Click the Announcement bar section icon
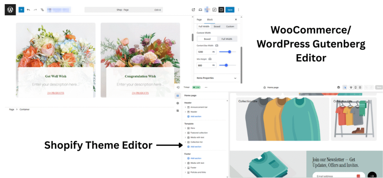Viewport: 383px width, 178px height. tap(189, 107)
